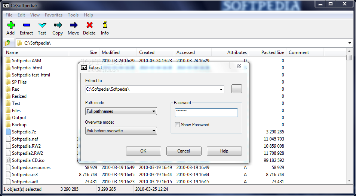This screenshot has width=356, height=196.
Task: Click the Output folder icon
Action: (8, 117)
